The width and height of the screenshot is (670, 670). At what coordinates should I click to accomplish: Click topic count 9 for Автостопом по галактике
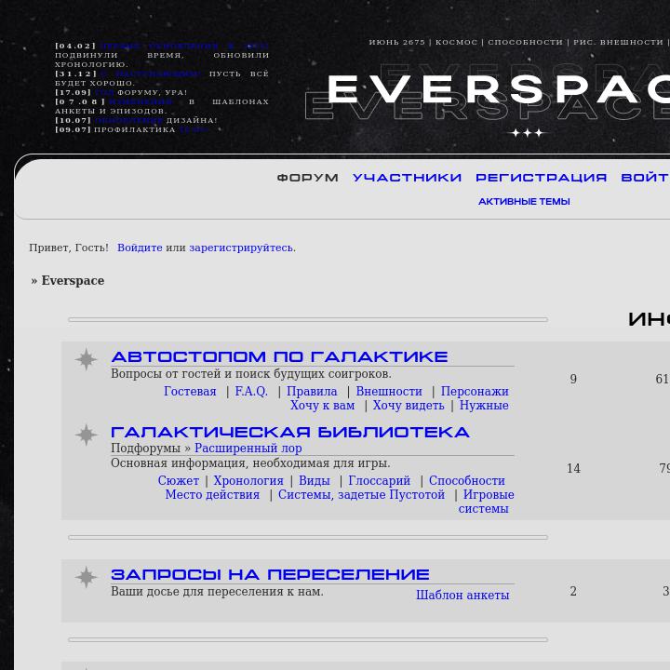573,379
